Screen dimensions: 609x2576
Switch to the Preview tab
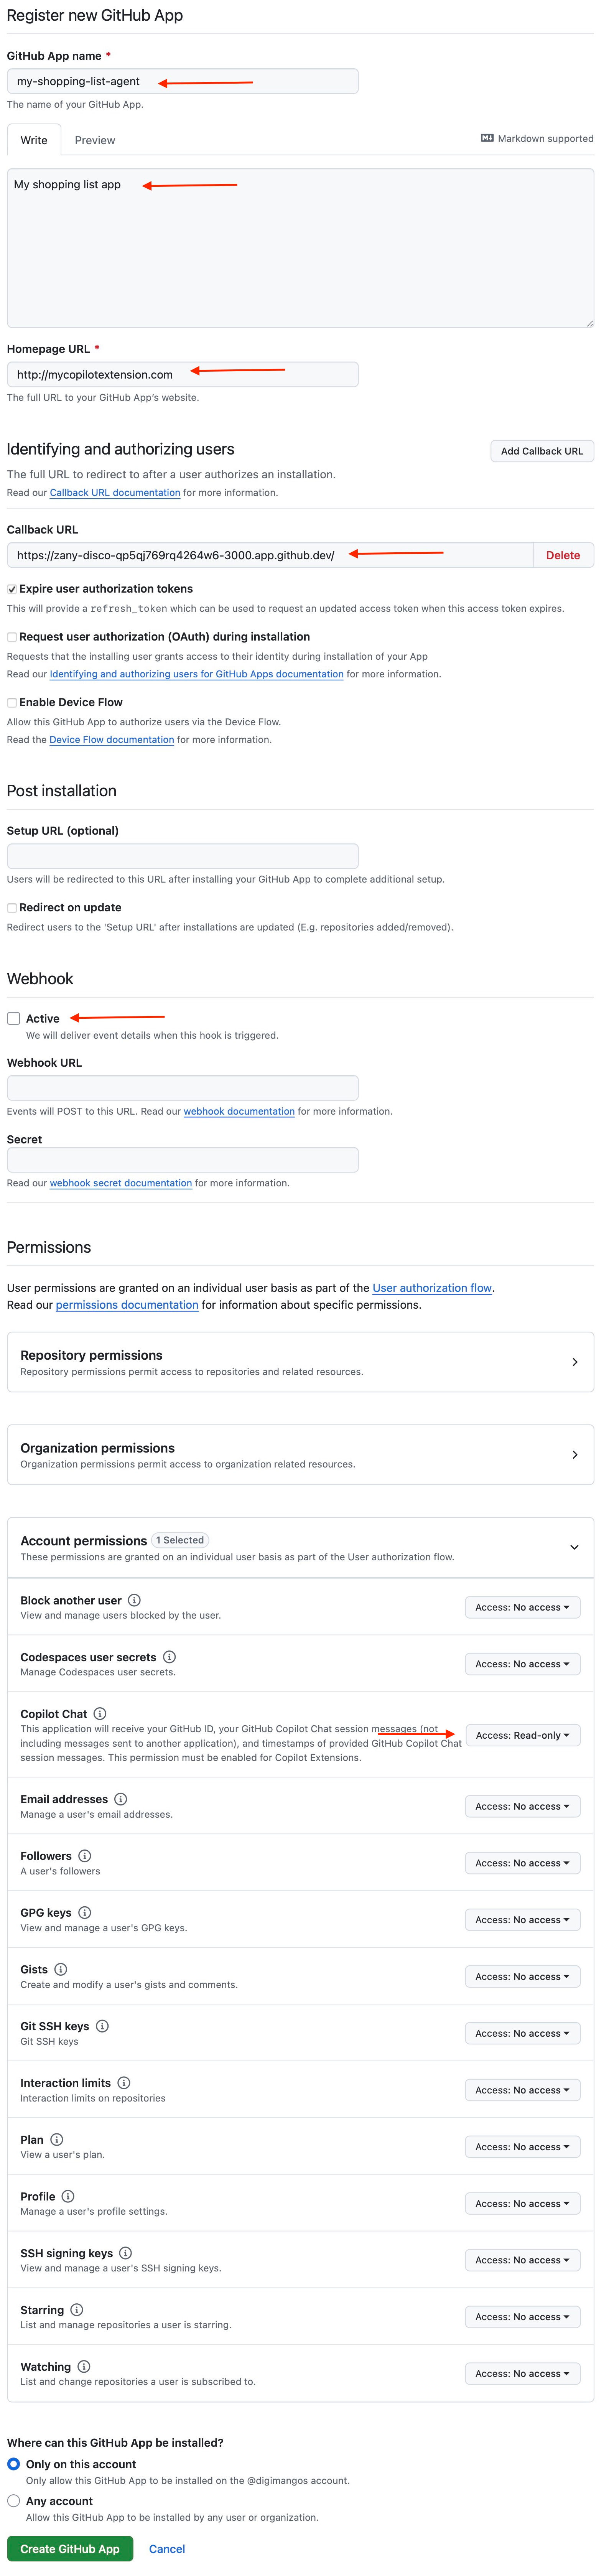tap(95, 140)
